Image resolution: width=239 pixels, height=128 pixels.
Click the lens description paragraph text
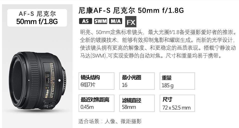click(158, 44)
